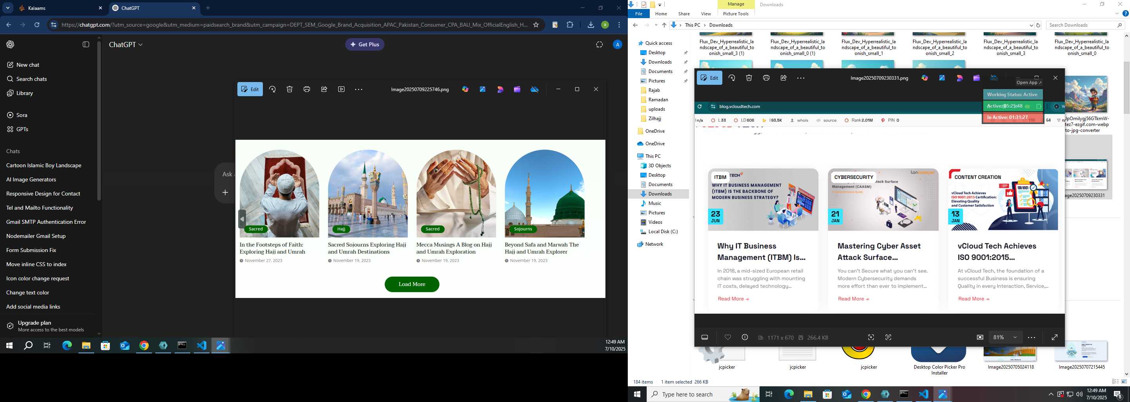Screen dimensions: 1130x402
Task: Open See more menu in Image20250709225746.png toolbar
Action: point(358,89)
